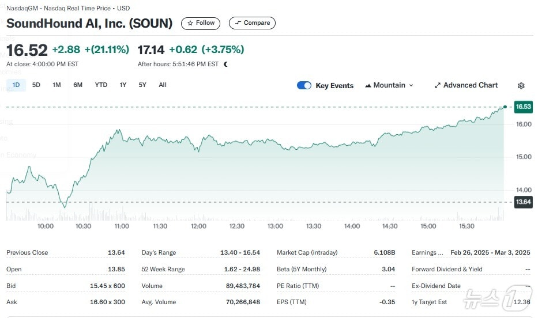Click the Earnings date value

[x=490, y=252]
